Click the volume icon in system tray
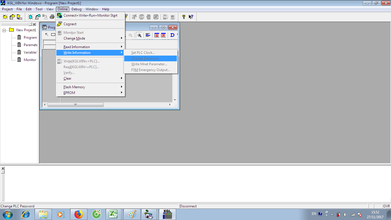391x220 pixels. pyautogui.click(x=346, y=215)
